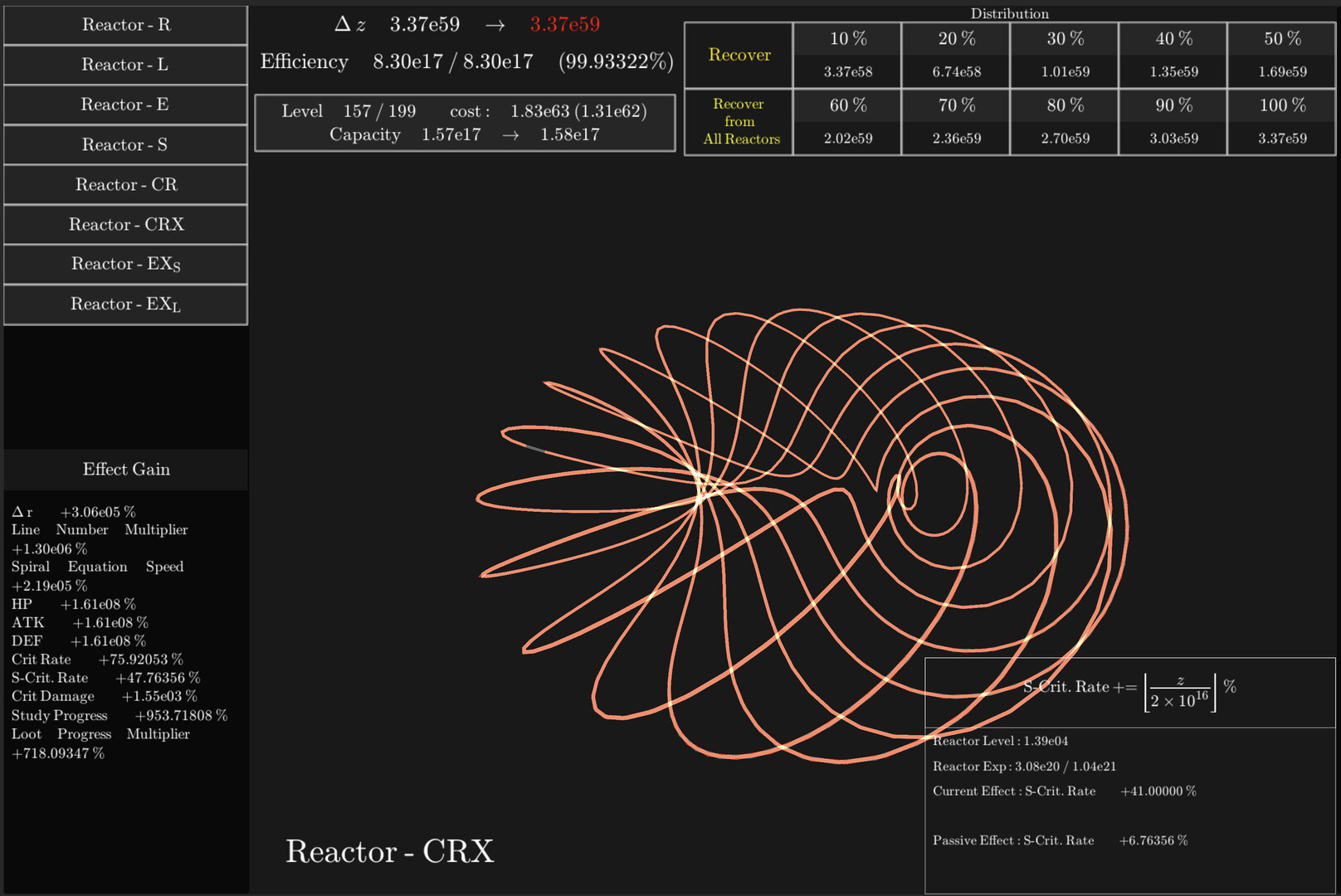Select the 20 % distribution option
Viewport: 1341px width, 896px height.
click(x=955, y=55)
